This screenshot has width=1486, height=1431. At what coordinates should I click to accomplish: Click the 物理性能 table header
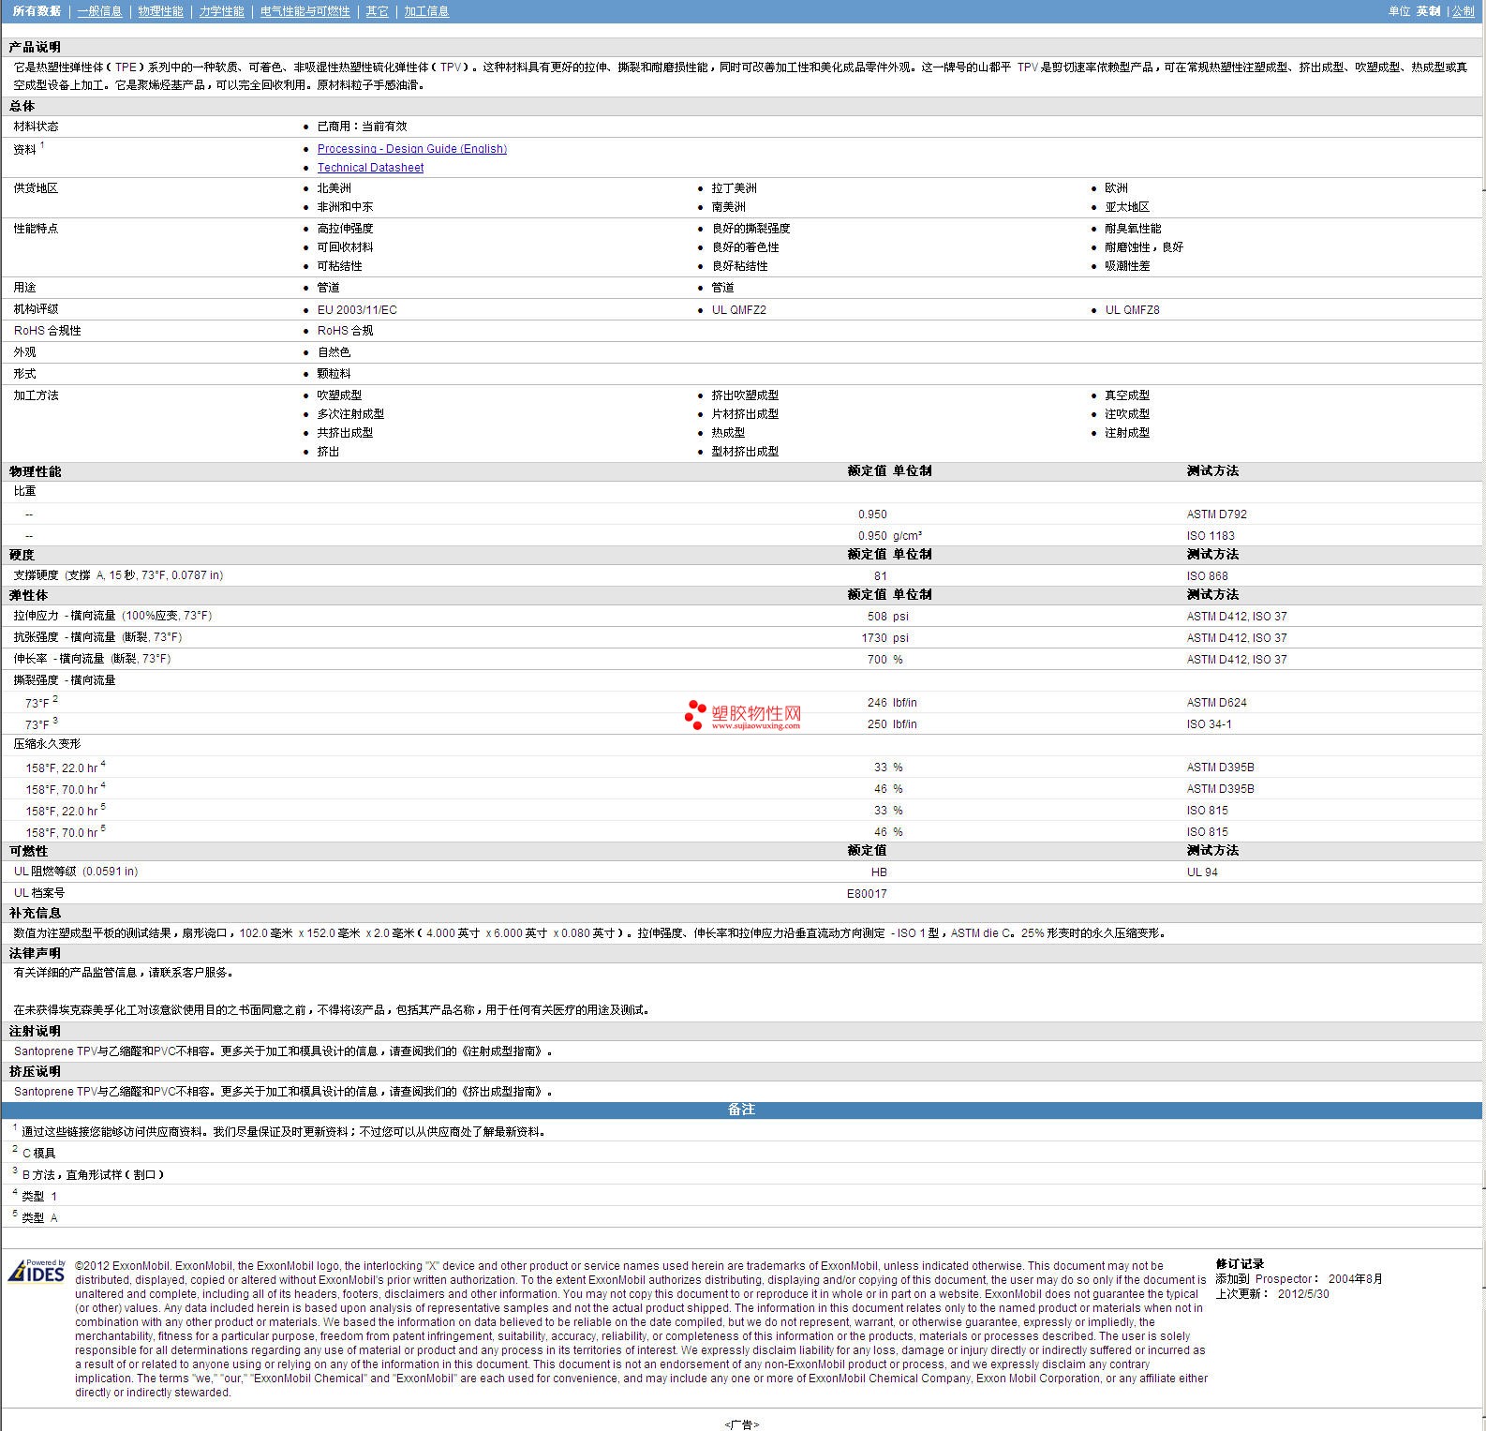[x=35, y=471]
